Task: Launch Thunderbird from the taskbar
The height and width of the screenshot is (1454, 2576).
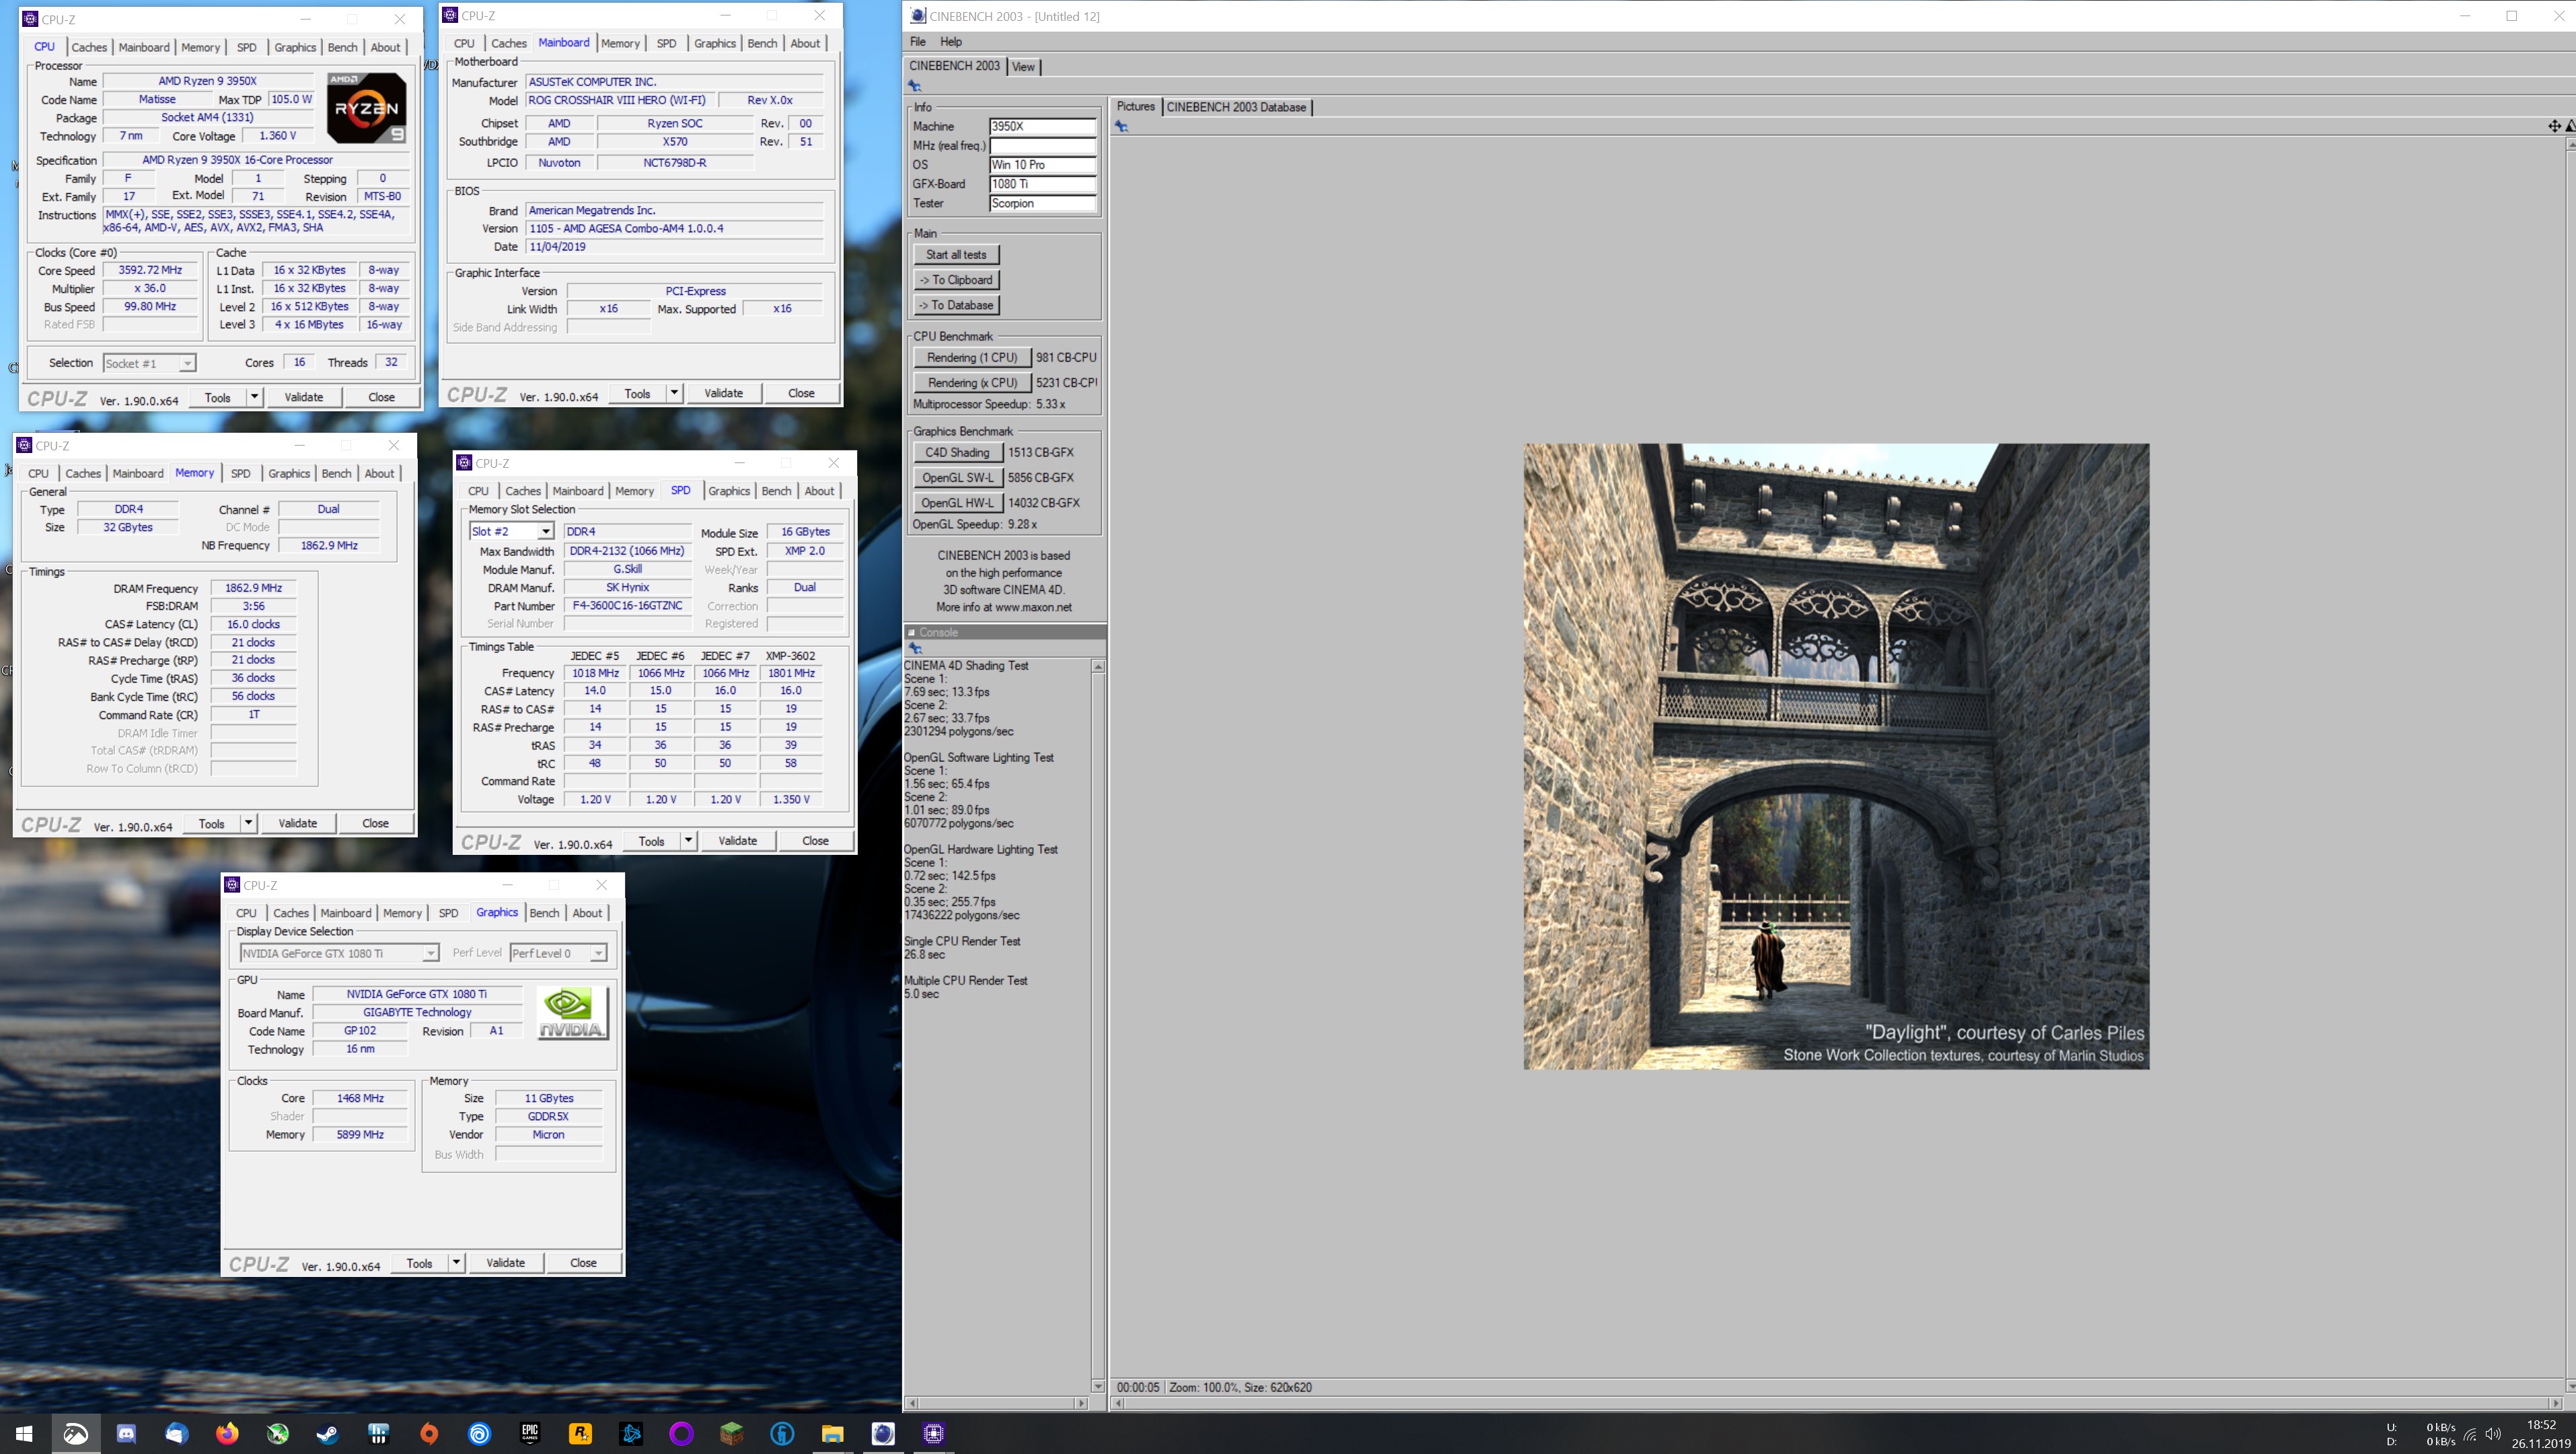Action: (176, 1433)
